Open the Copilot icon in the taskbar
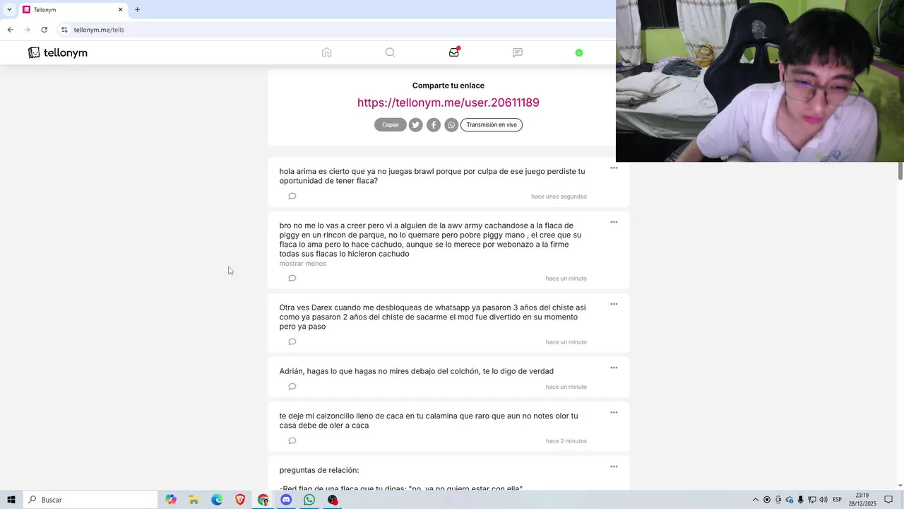 pyautogui.click(x=171, y=500)
